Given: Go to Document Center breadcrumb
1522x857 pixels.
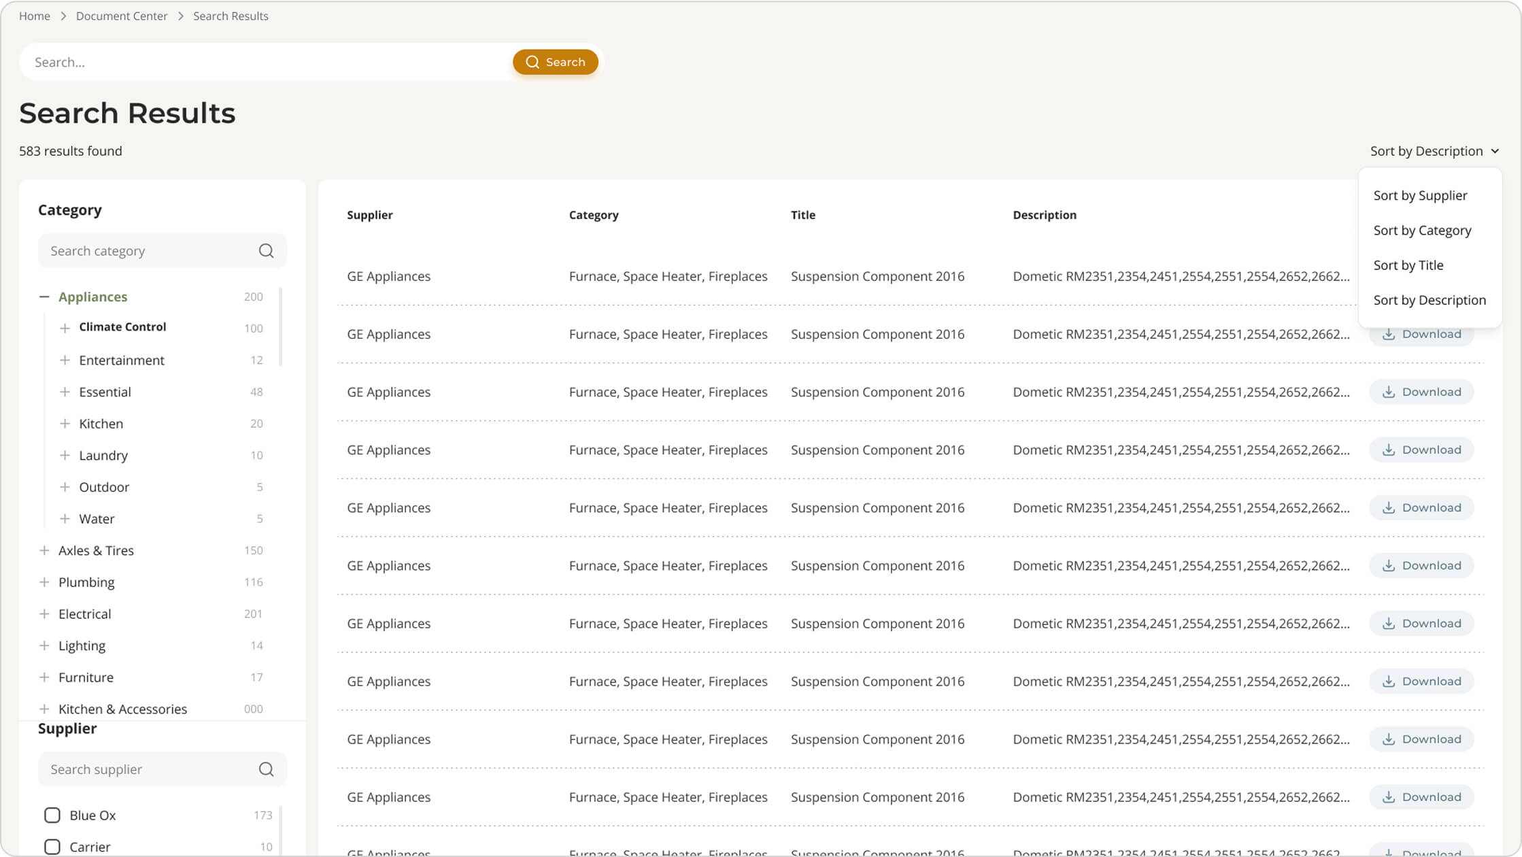Looking at the screenshot, I should click(x=122, y=16).
